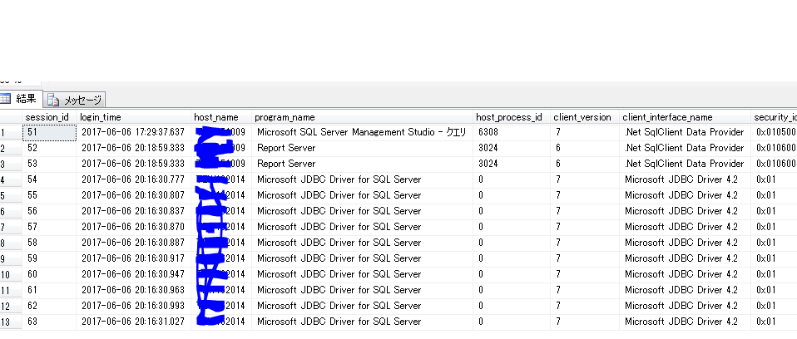Image resolution: width=797 pixels, height=339 pixels.
Task: Select login time in session 60 row
Action: 134,274
